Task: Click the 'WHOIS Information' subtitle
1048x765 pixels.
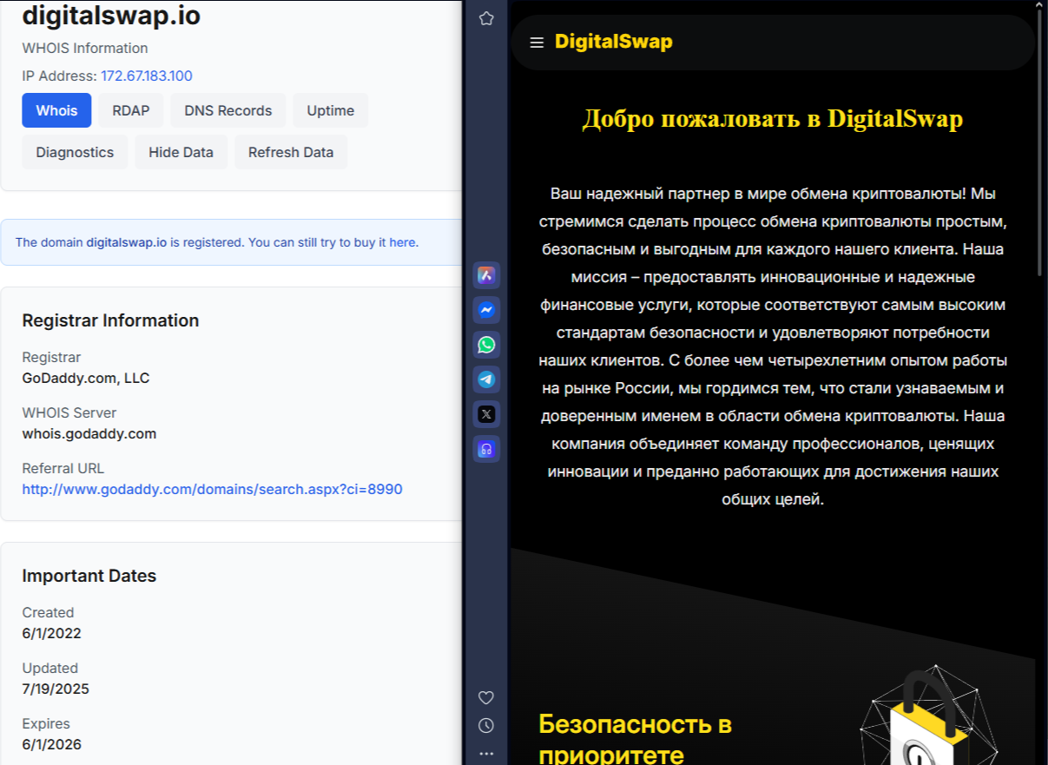Action: (x=85, y=48)
